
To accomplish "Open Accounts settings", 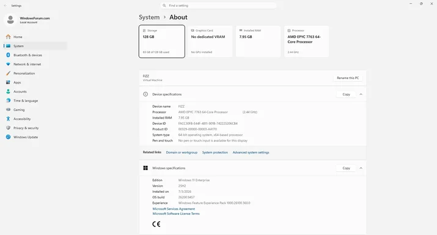I will point(35,92).
